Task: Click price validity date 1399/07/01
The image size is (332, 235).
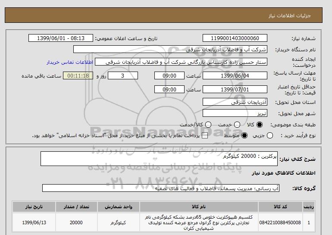Action: 235,89
